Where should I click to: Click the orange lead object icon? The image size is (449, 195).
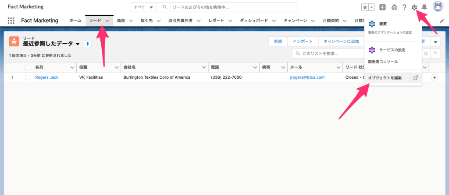click(x=14, y=41)
